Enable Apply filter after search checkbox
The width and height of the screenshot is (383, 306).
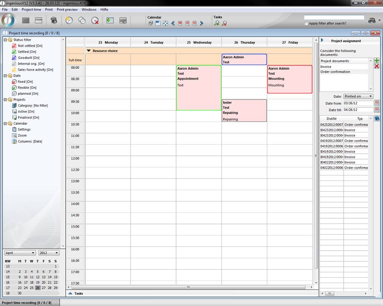point(306,23)
